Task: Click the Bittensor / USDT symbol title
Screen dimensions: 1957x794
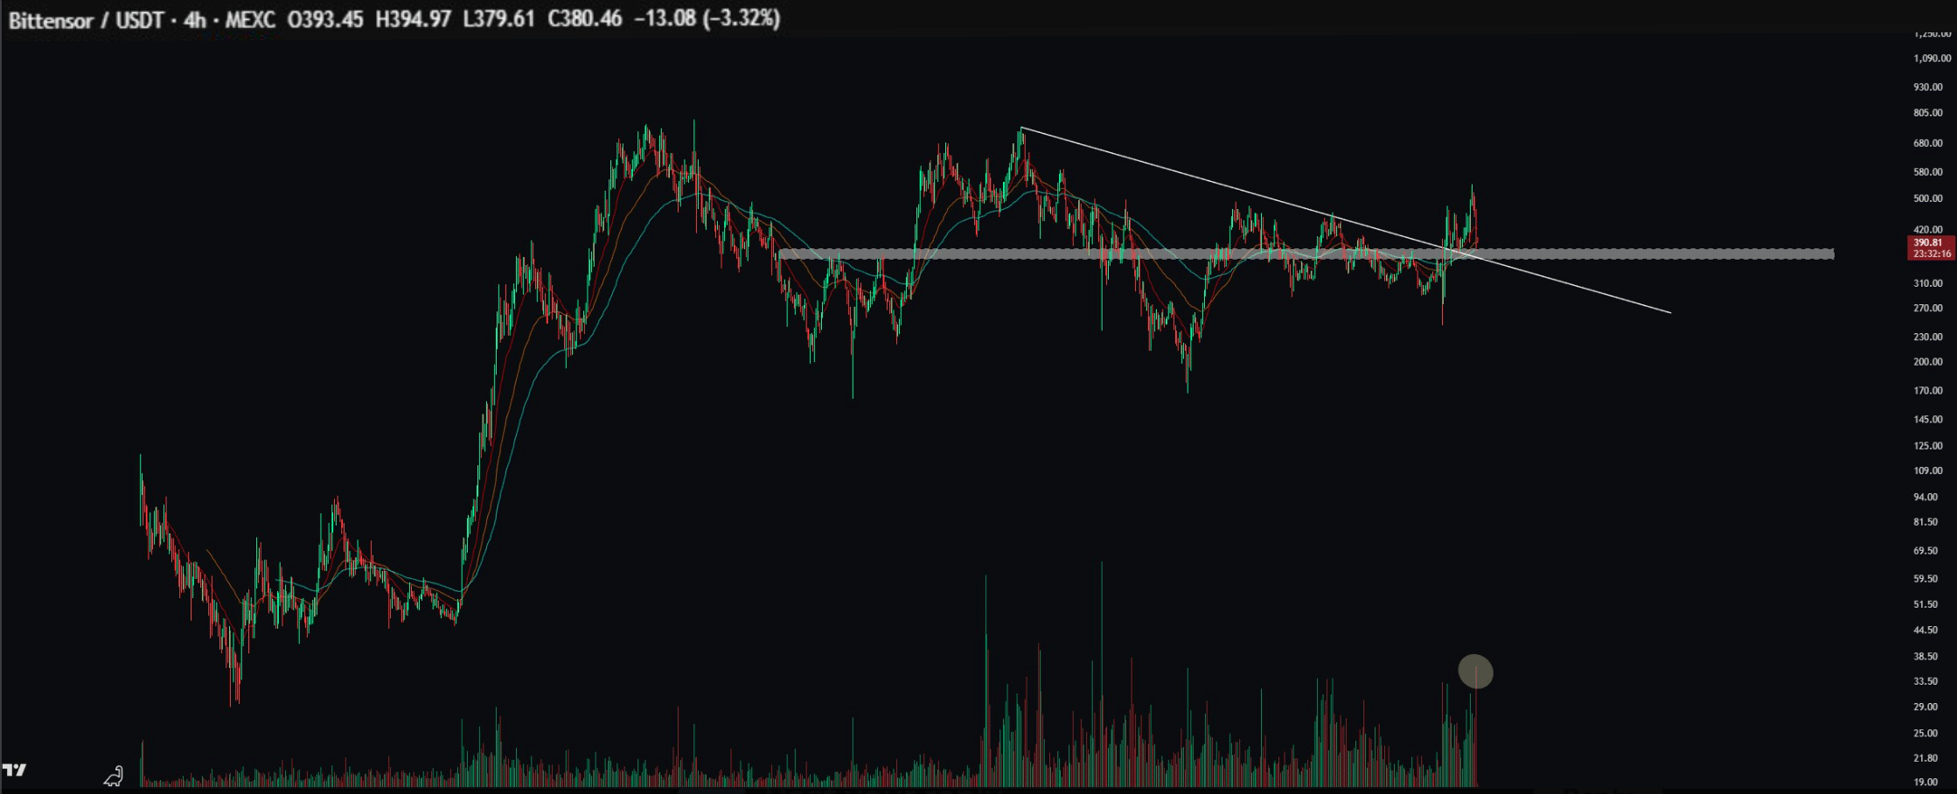Action: [x=86, y=19]
